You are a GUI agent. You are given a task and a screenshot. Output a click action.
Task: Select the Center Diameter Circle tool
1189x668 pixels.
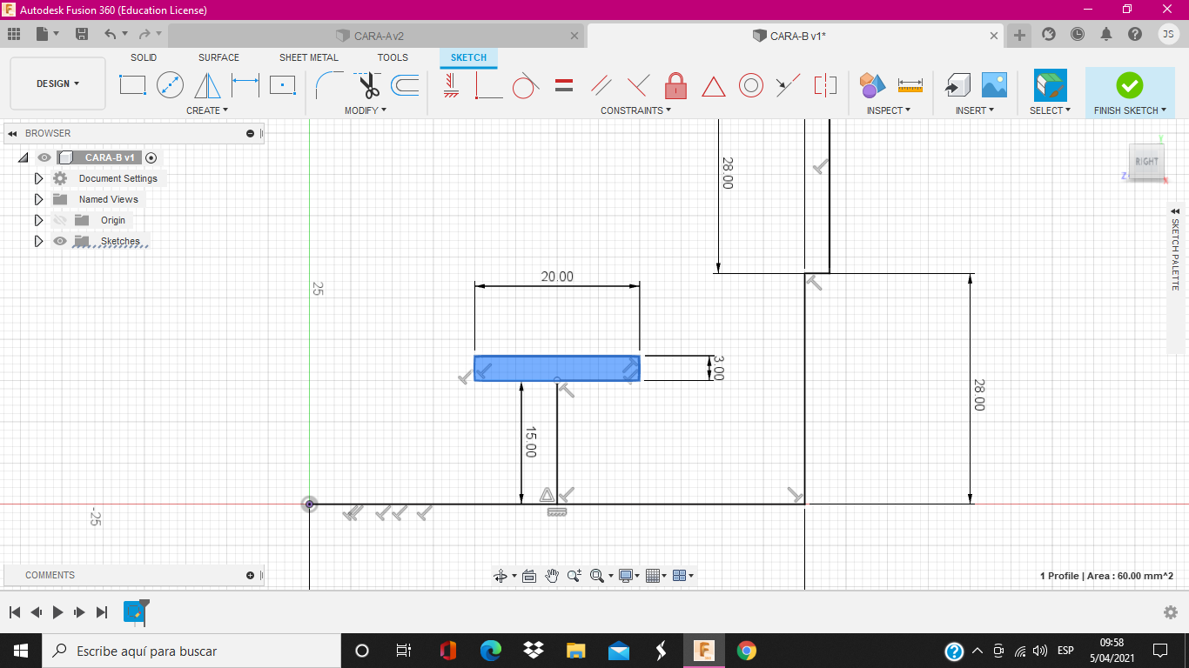(170, 85)
